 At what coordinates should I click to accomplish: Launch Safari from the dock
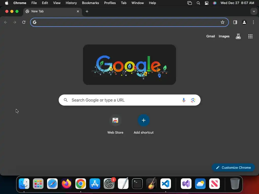pos(52,183)
